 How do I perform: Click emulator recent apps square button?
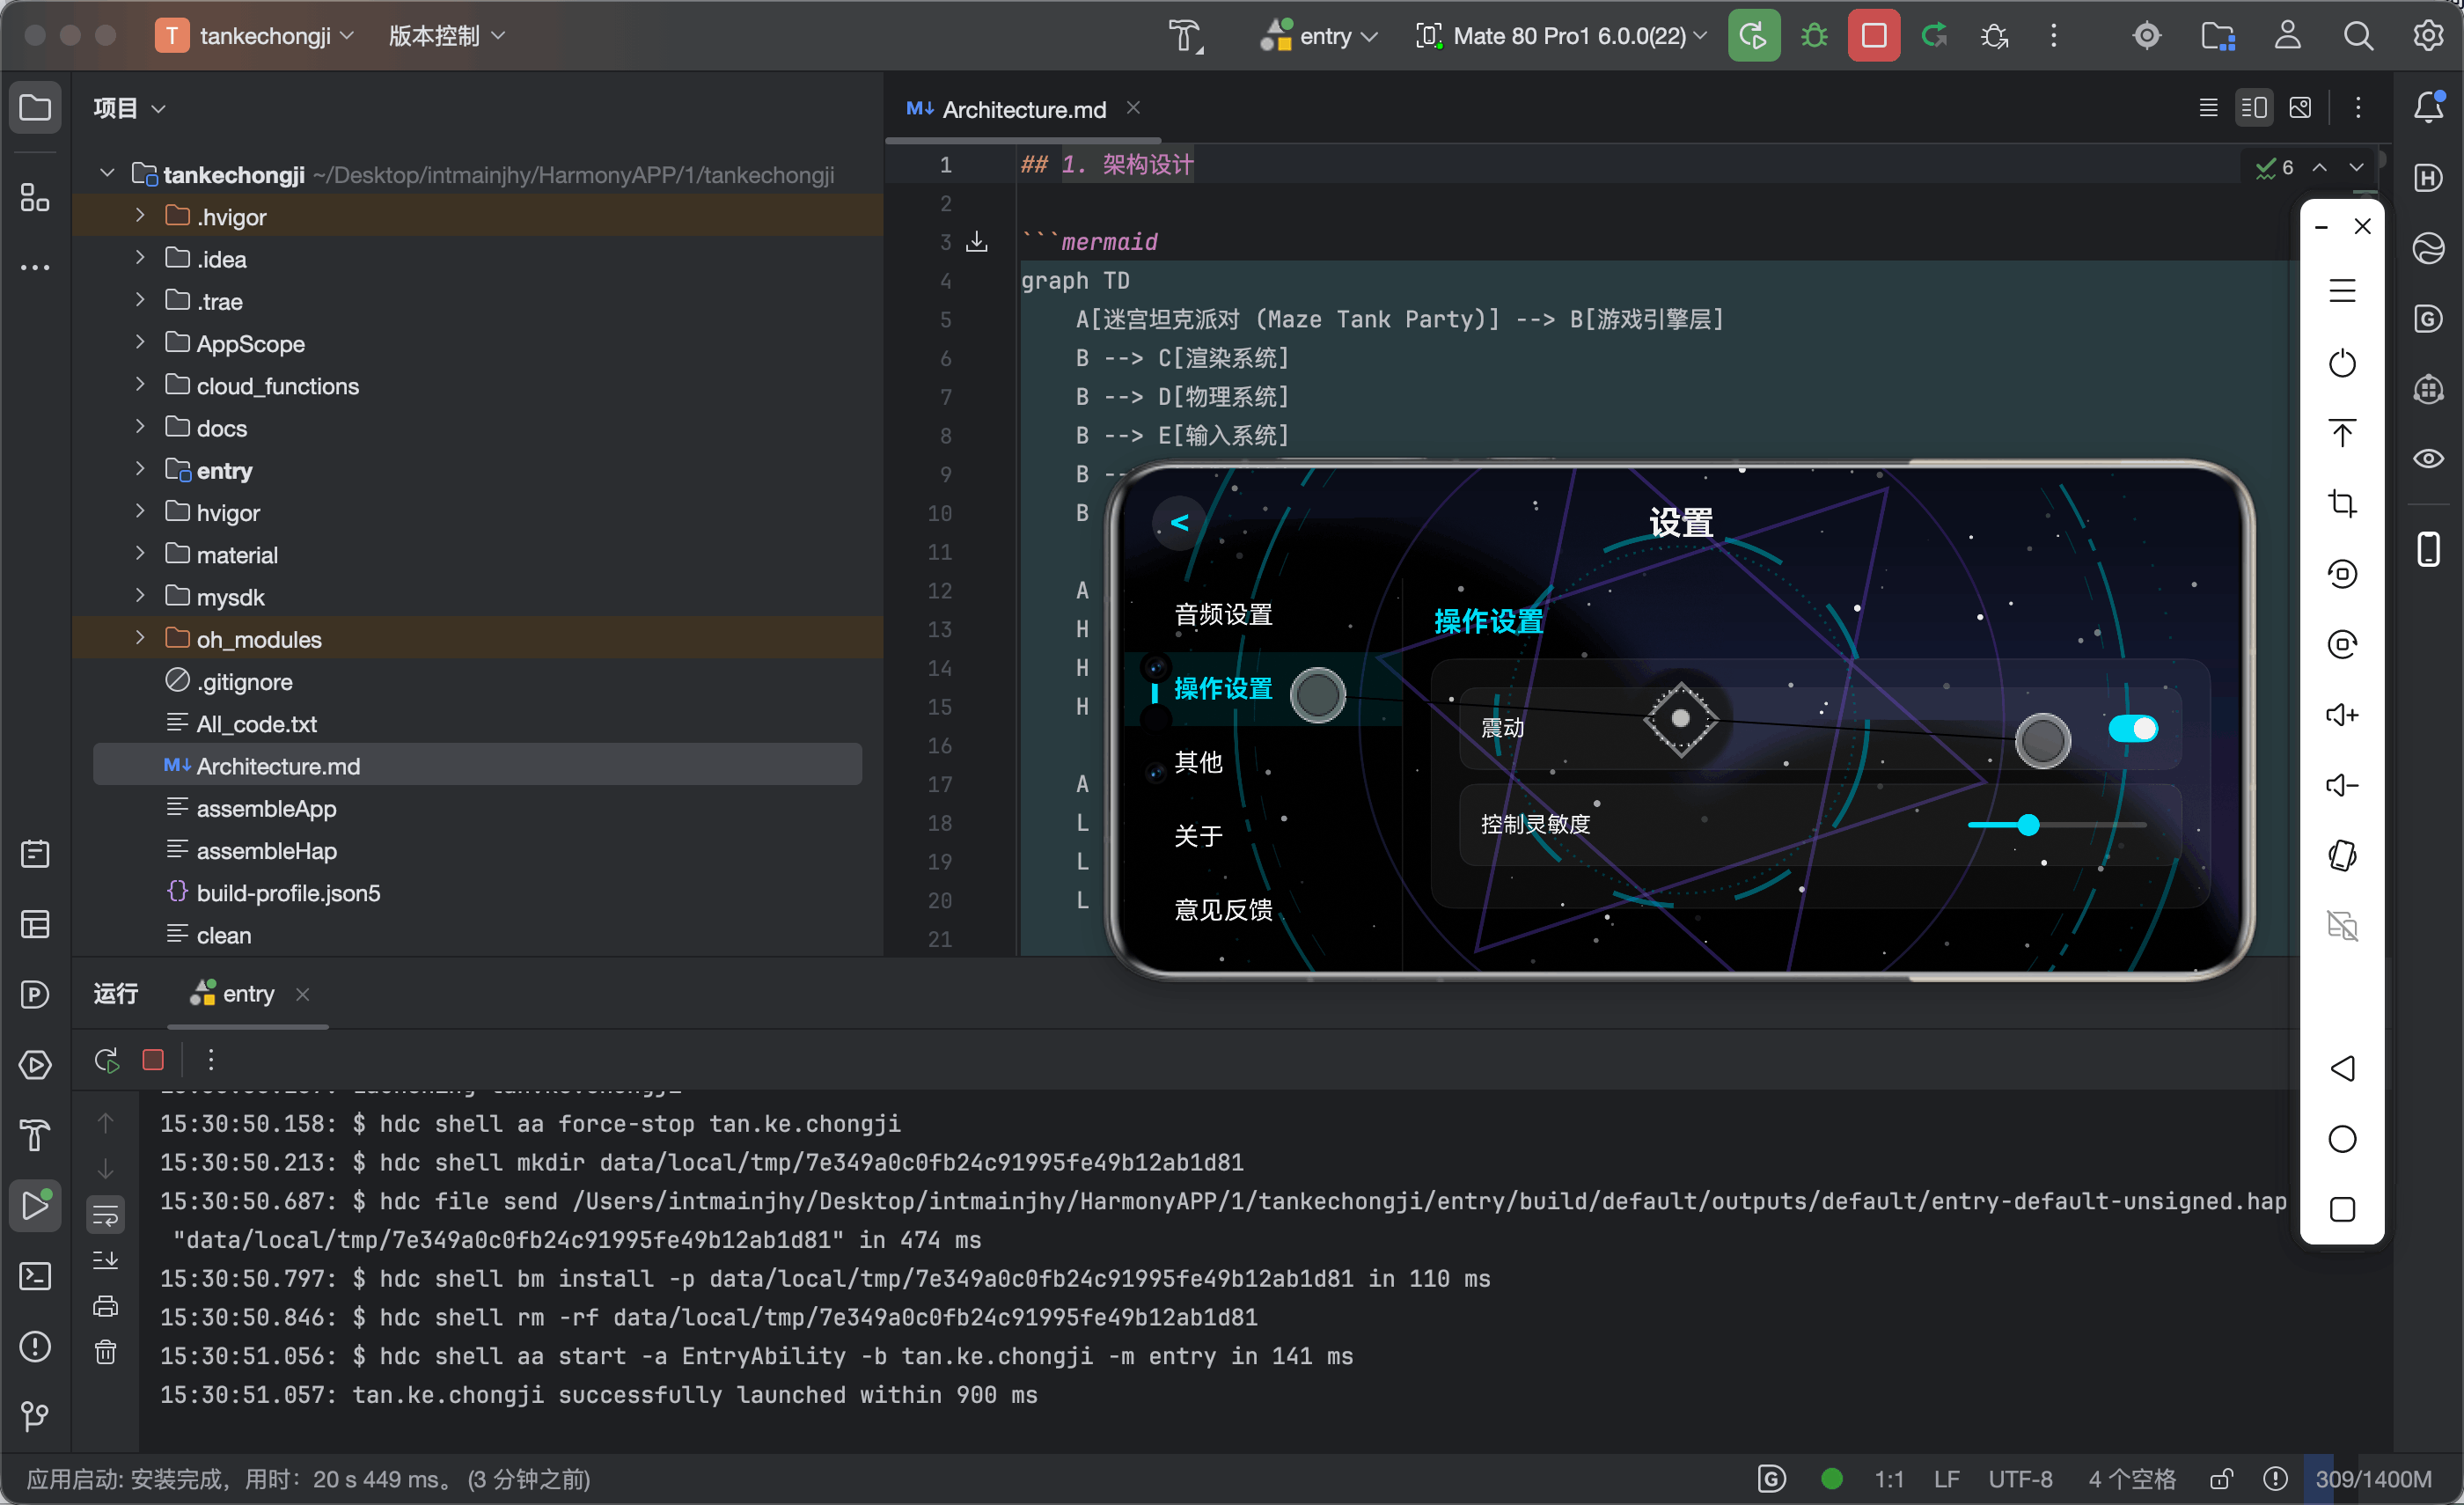pyautogui.click(x=2342, y=1209)
